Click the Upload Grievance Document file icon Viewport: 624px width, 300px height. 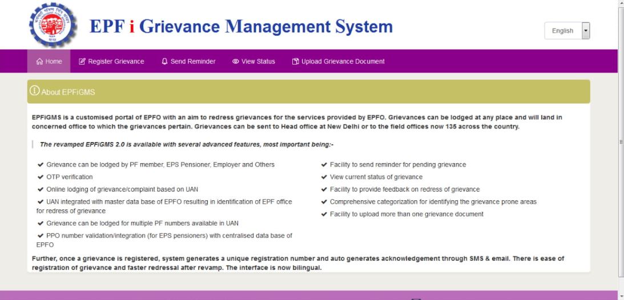tap(296, 62)
